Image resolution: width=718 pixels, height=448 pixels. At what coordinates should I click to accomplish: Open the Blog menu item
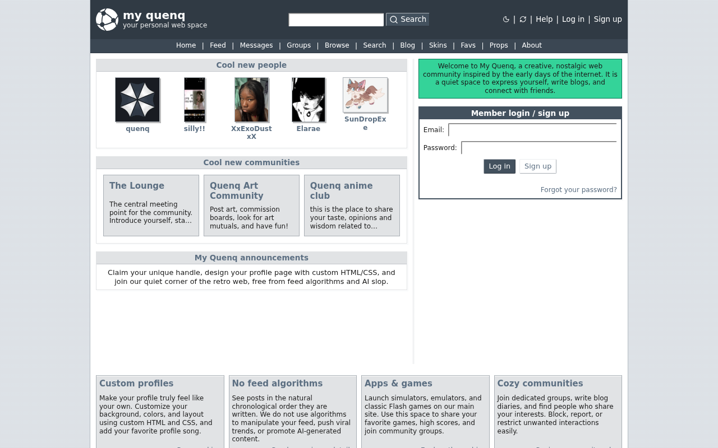tap(408, 45)
